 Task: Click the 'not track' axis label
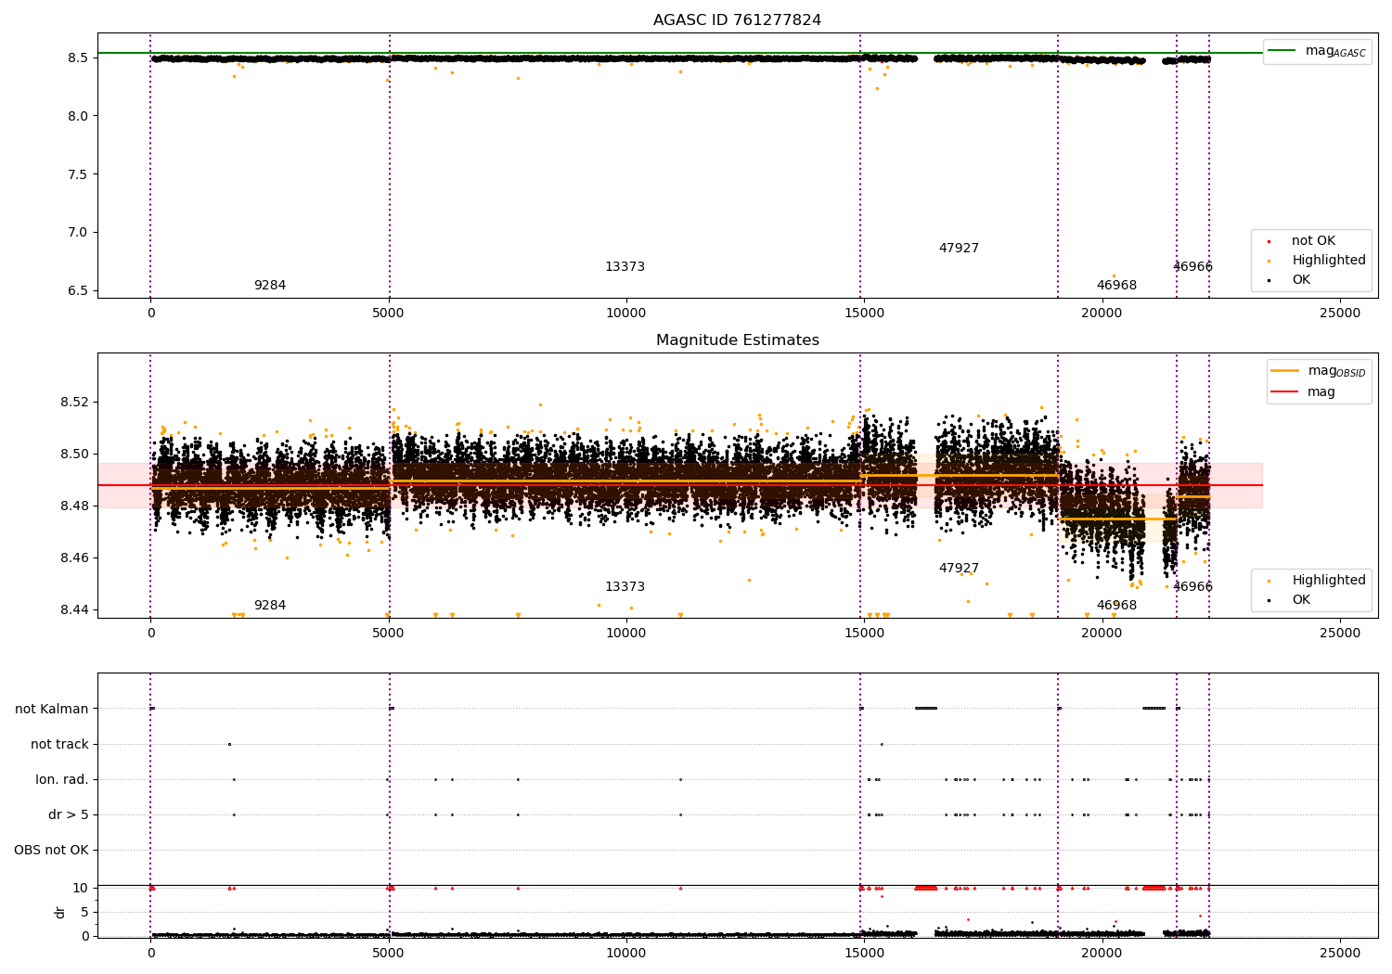59,744
